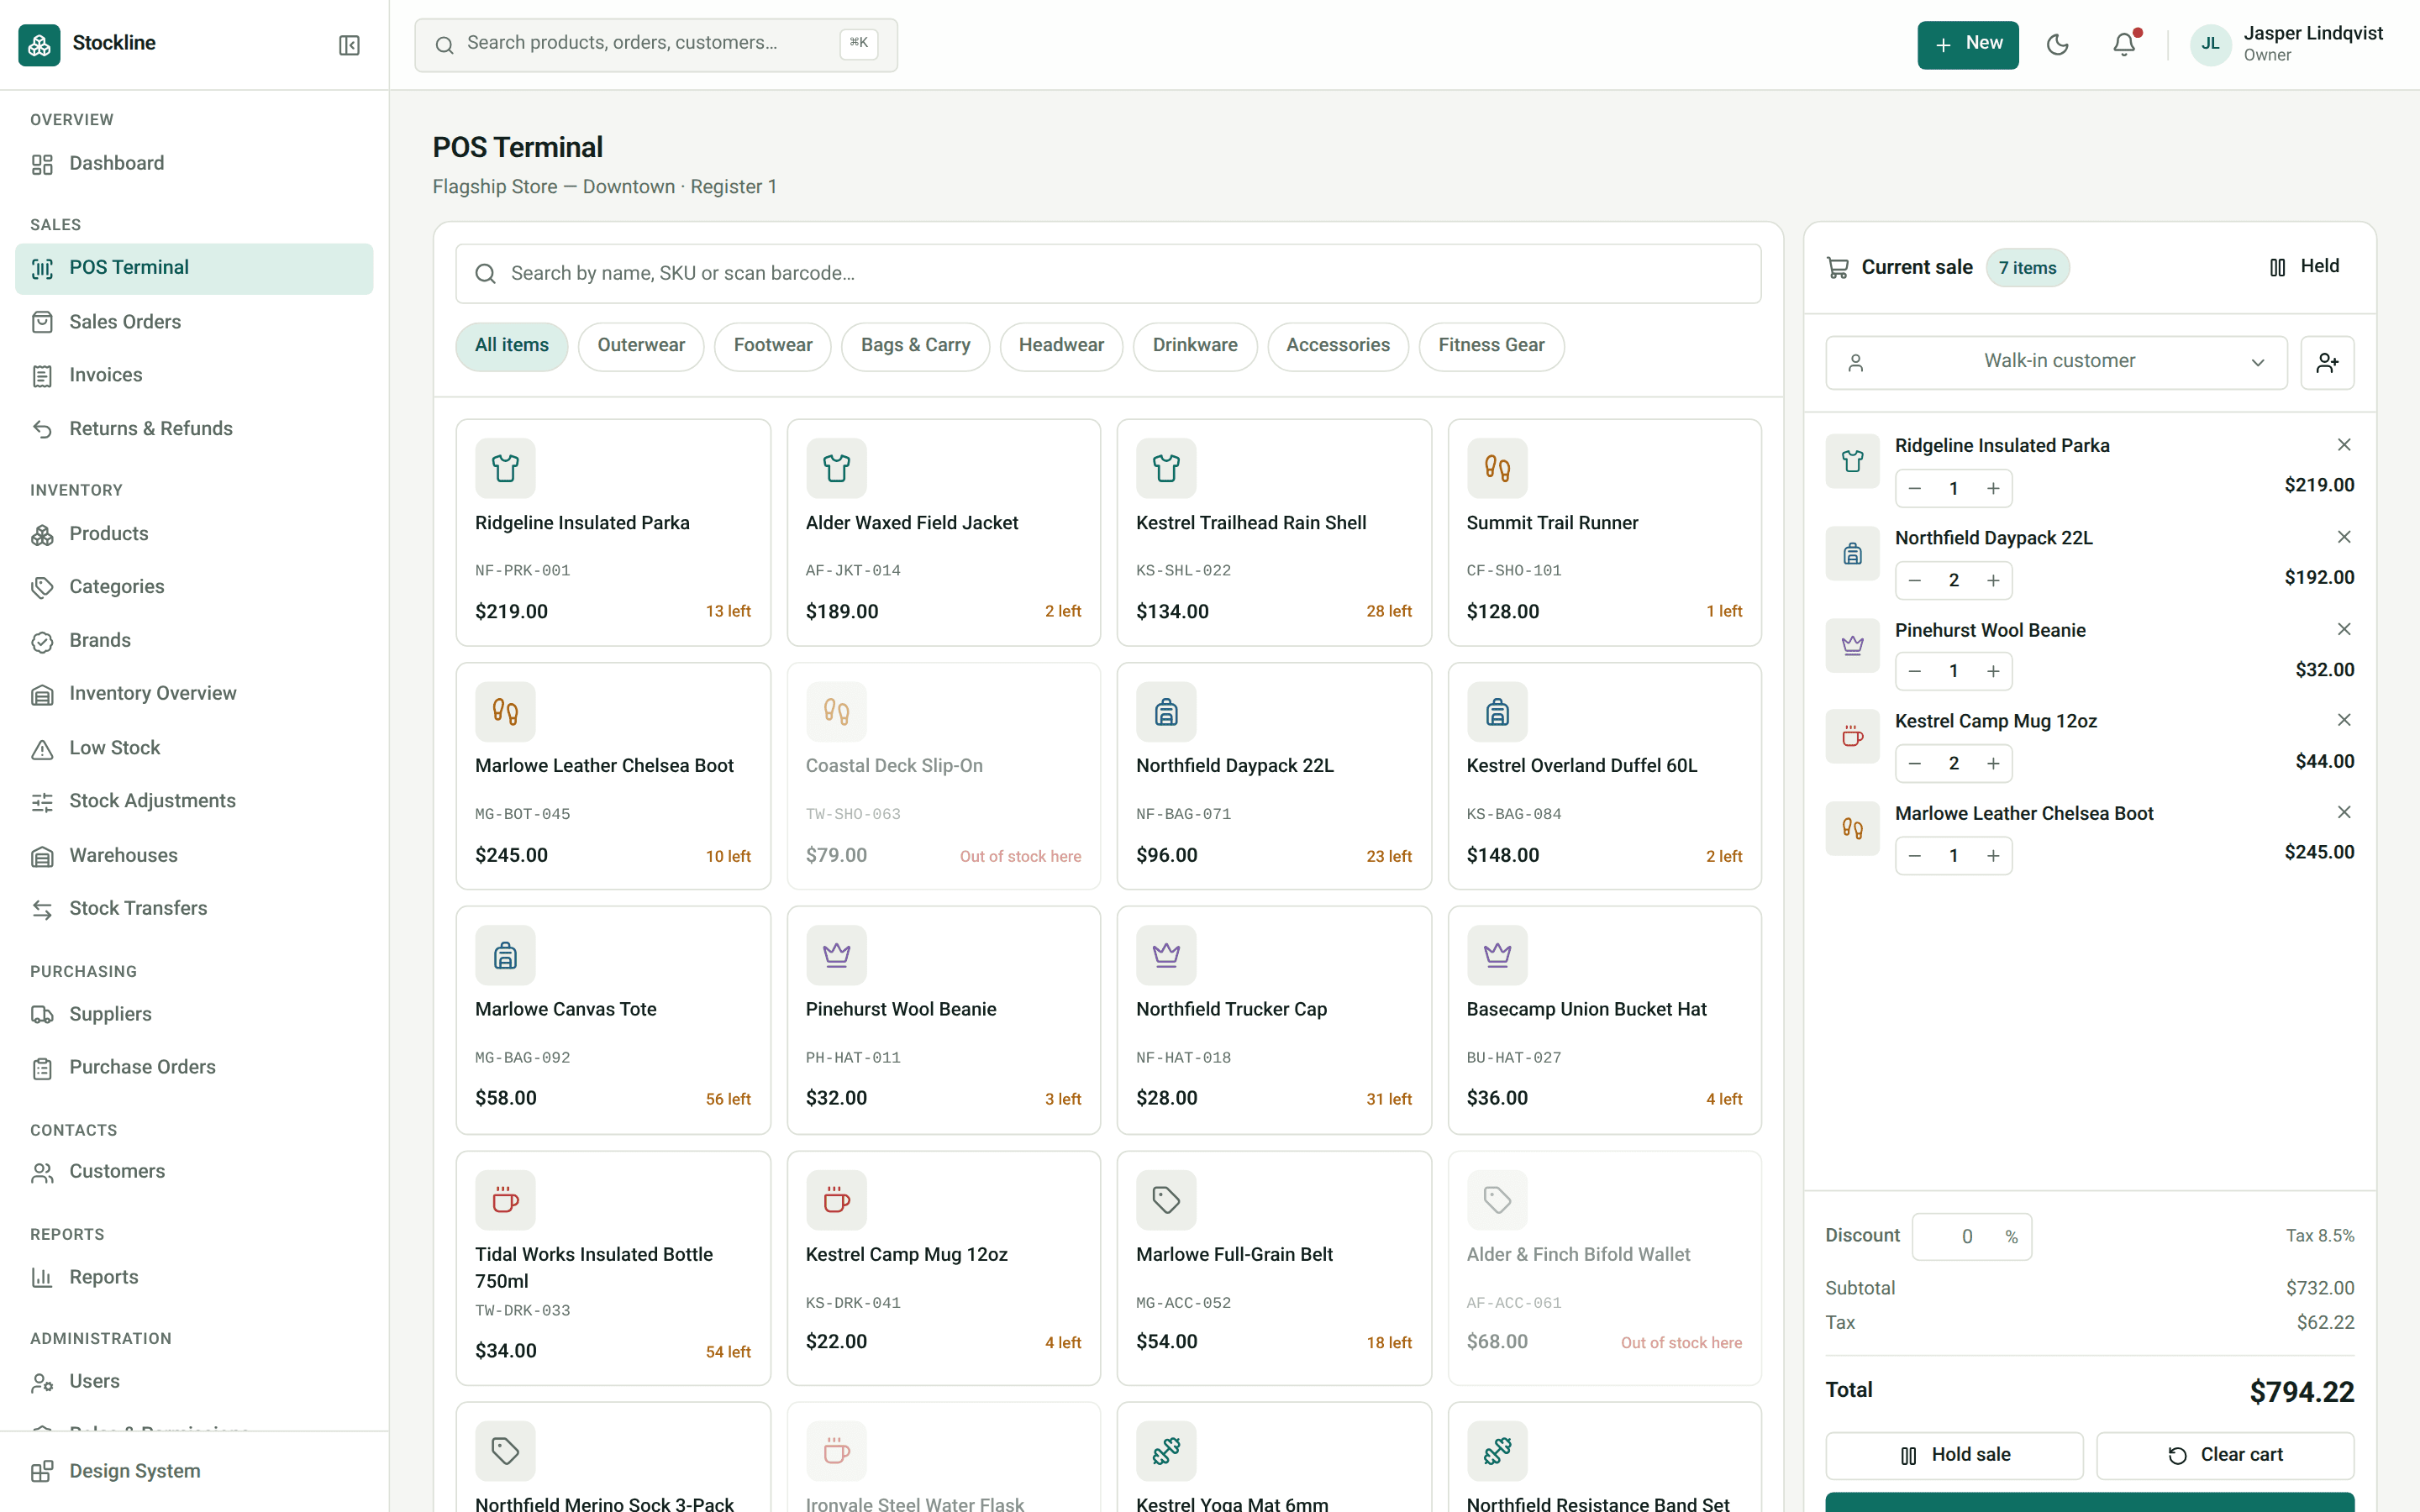This screenshot has width=2420, height=1512.
Task: Remove Marlowe Leather Chelsea Boot from cart
Action: pyautogui.click(x=2344, y=812)
